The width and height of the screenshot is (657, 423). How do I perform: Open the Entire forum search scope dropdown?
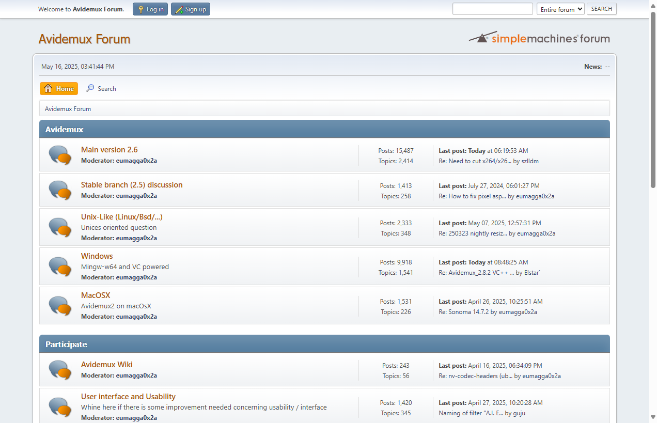point(560,9)
